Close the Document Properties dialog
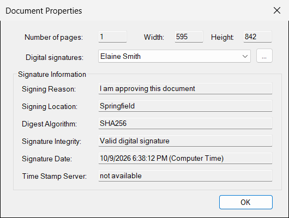Viewport: 289px width, 218px height. [x=277, y=10]
